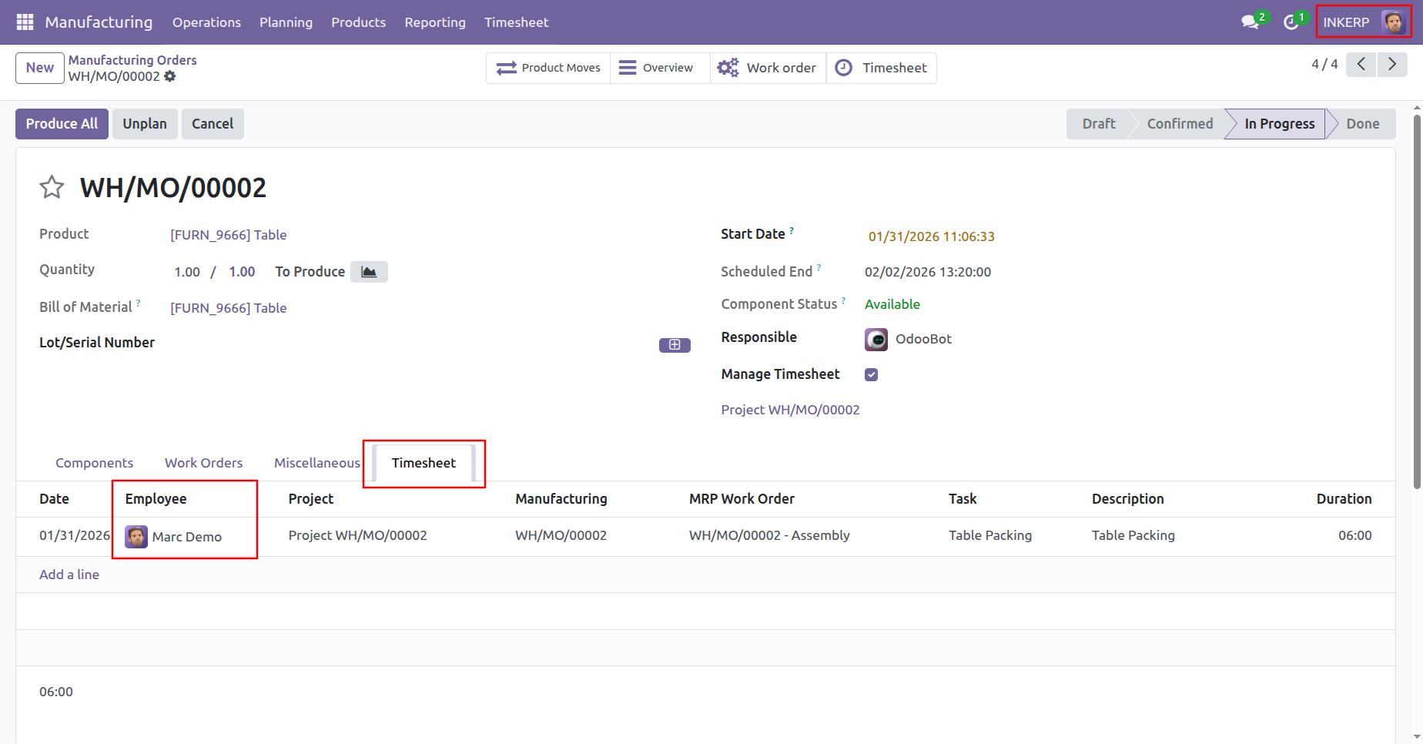Expand the Reporting menu
Viewport: 1423px width, 744px height.
click(435, 22)
